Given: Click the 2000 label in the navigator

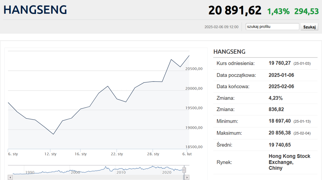Looking at the screenshot, I should click(75, 172).
